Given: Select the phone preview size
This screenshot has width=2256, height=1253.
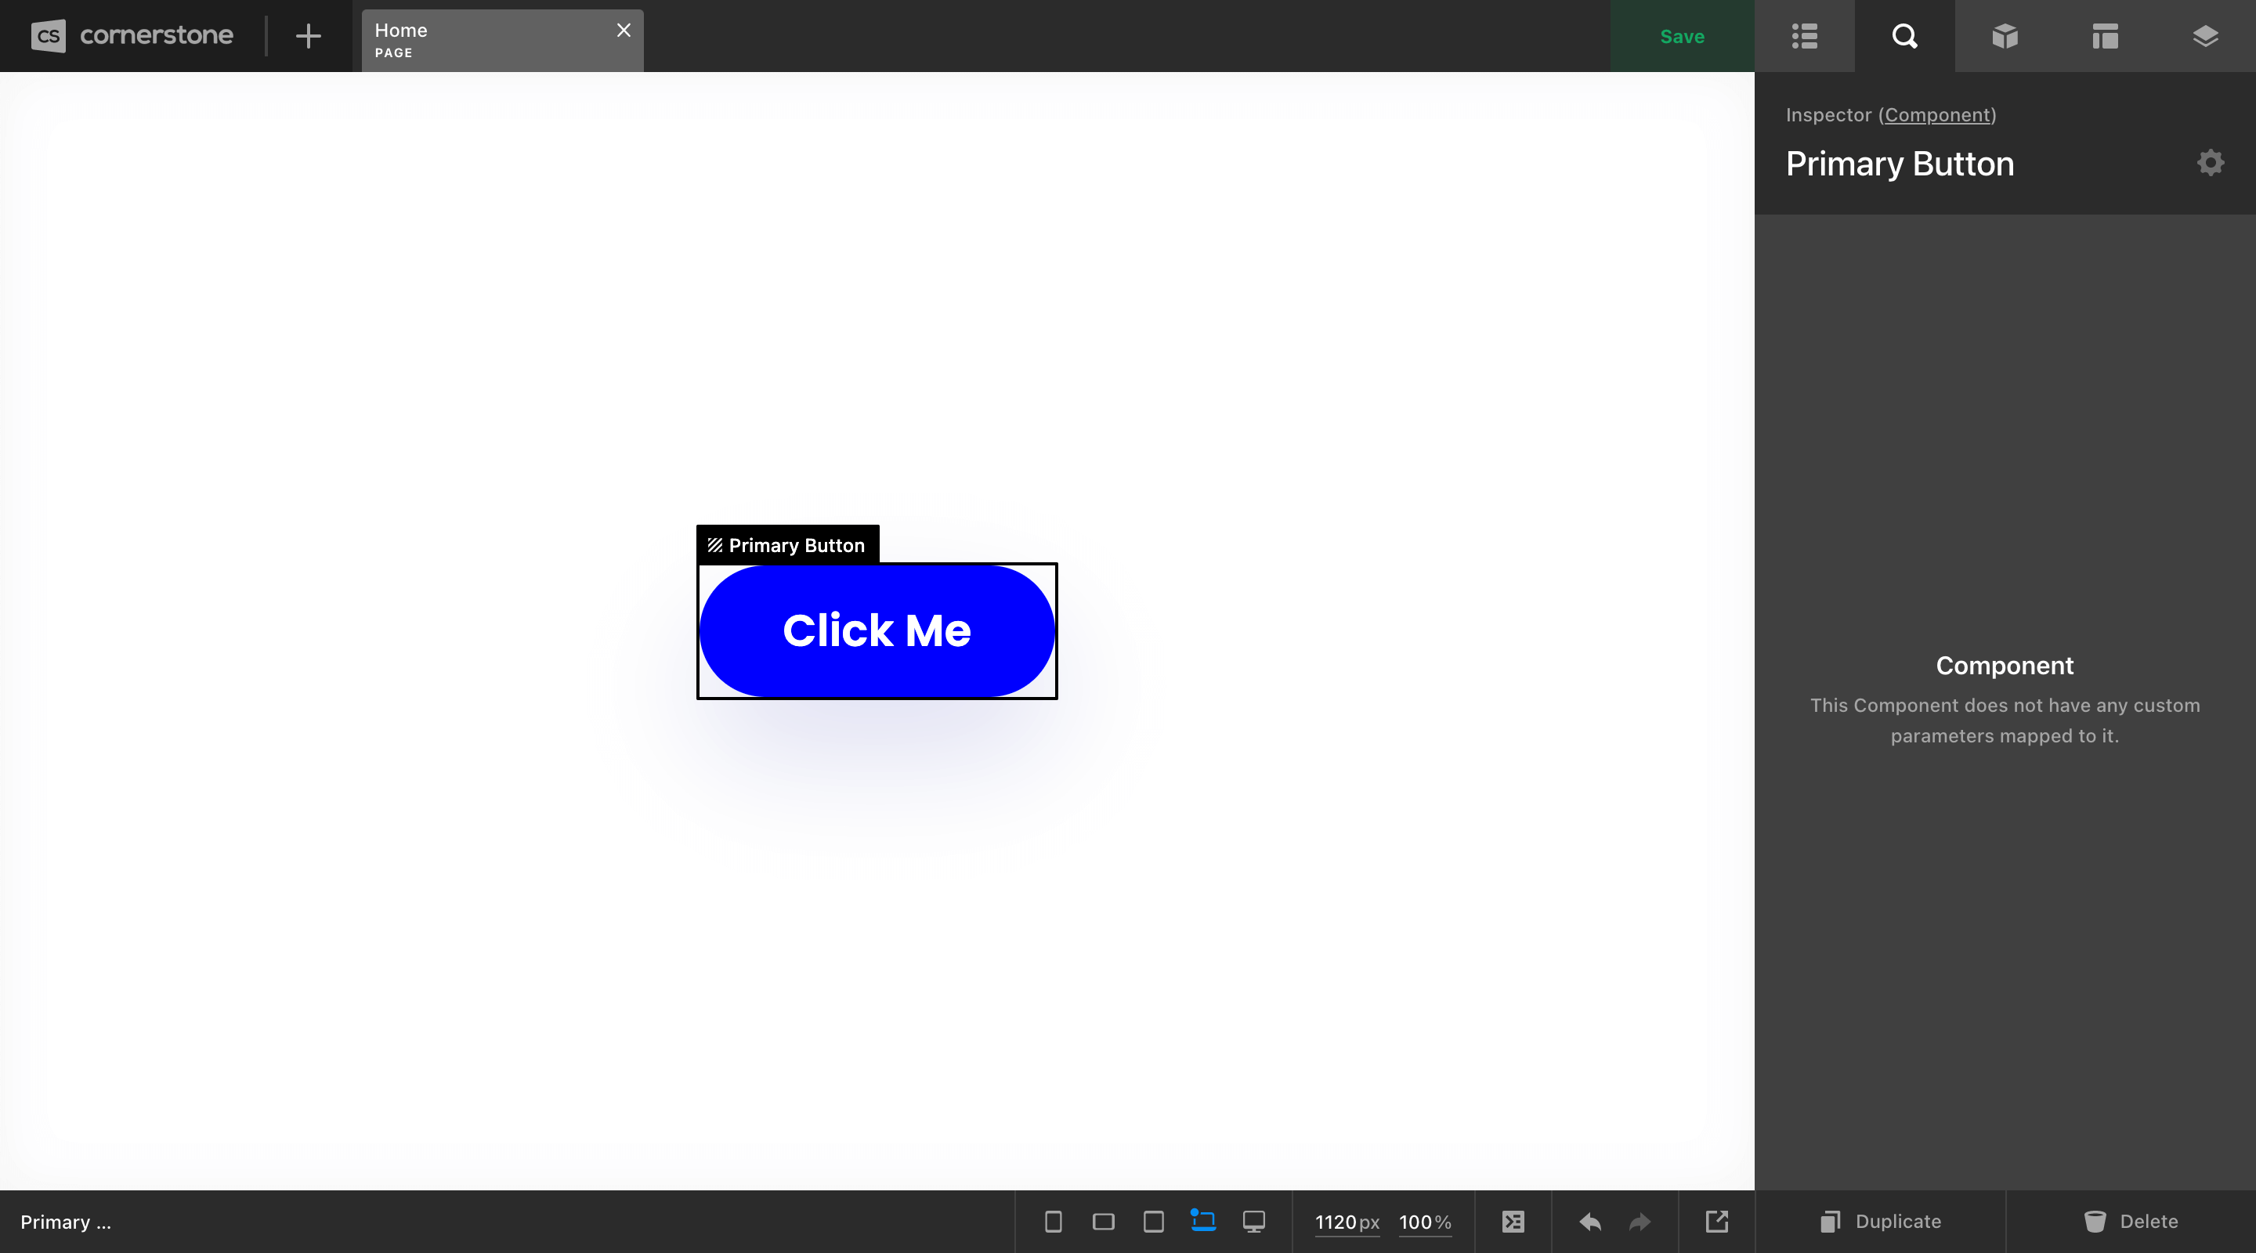Looking at the screenshot, I should pyautogui.click(x=1054, y=1222).
